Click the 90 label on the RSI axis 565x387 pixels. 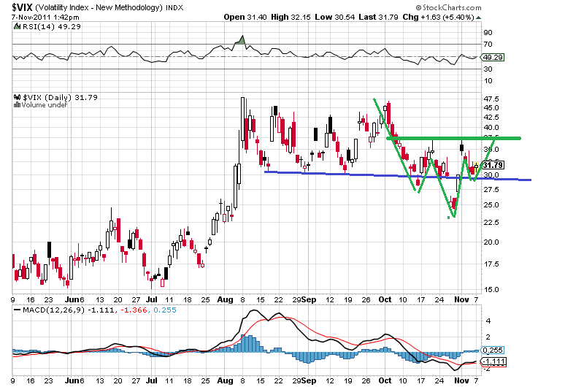point(488,33)
